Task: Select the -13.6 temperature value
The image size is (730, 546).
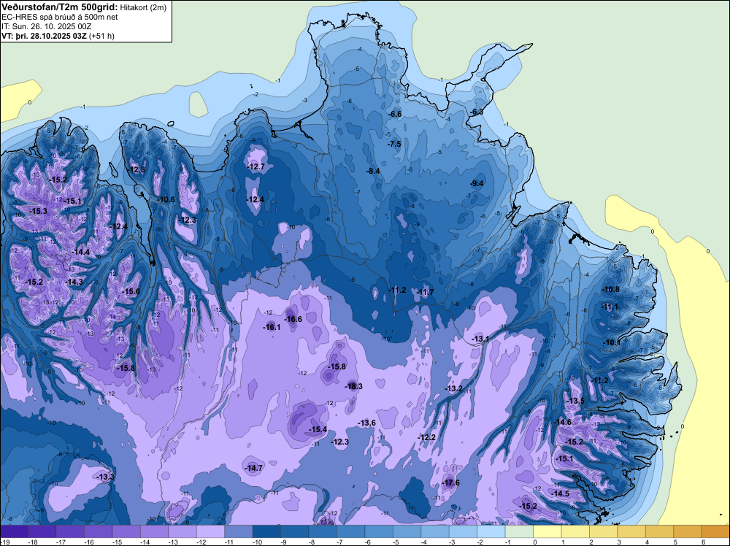Action: [x=367, y=423]
